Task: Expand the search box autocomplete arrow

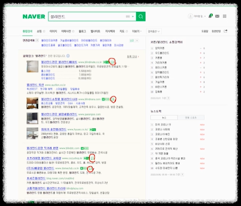Action: [133, 16]
